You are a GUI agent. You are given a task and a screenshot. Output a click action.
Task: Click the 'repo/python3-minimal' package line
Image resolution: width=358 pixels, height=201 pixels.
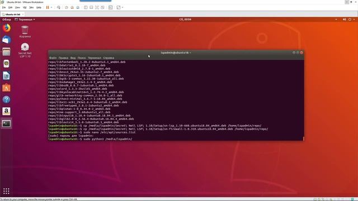pyautogui.click(x=85, y=99)
